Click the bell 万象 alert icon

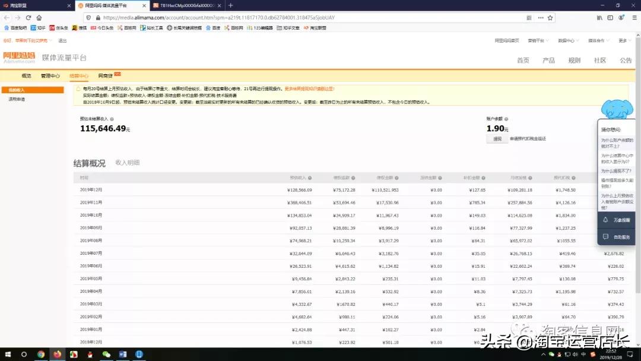(x=605, y=220)
